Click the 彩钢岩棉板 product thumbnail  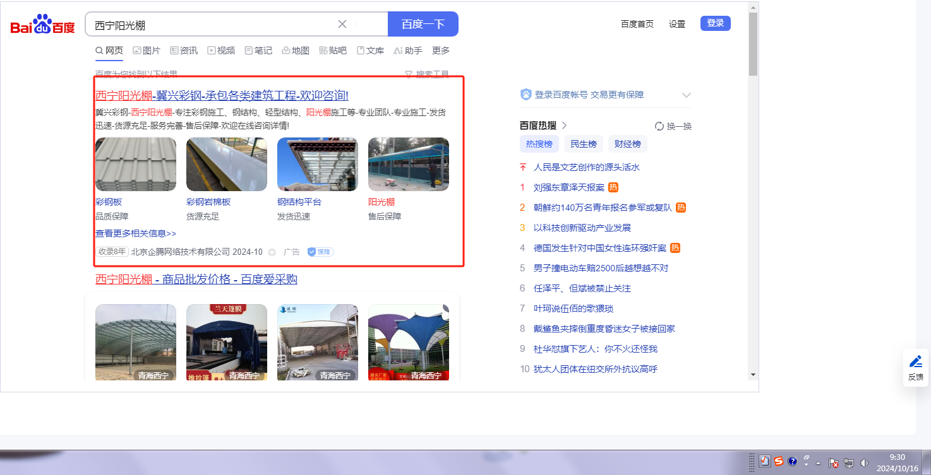coord(227,164)
